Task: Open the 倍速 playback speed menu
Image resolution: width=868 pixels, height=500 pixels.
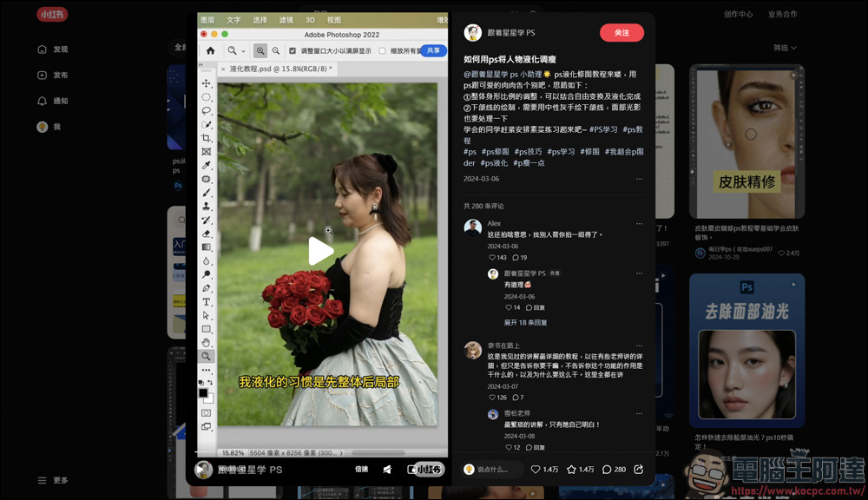Action: click(x=361, y=469)
